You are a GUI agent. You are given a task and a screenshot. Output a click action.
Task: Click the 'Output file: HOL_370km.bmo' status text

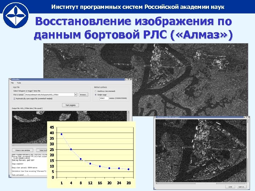point(27,108)
